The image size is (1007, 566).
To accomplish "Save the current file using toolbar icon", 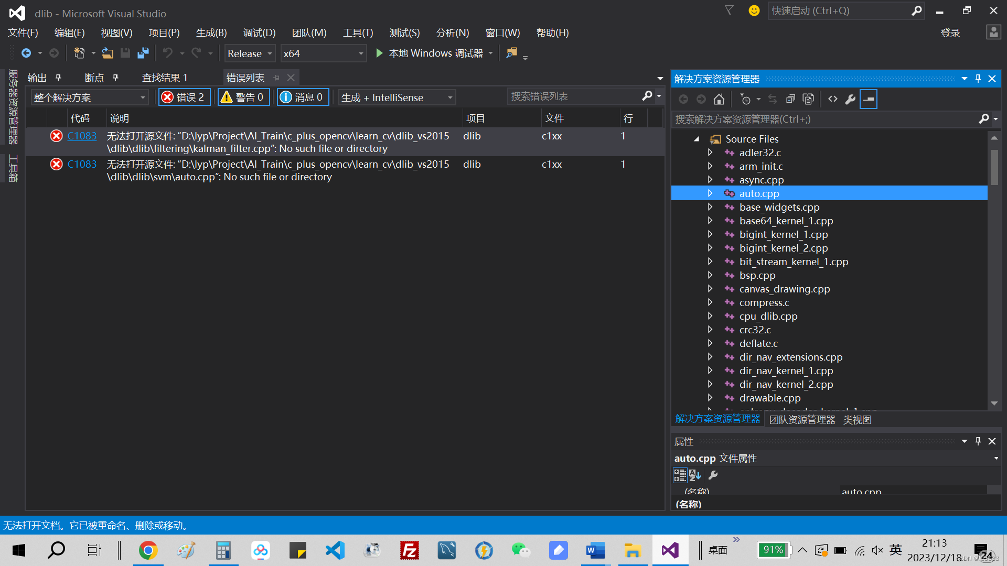I will (x=125, y=53).
